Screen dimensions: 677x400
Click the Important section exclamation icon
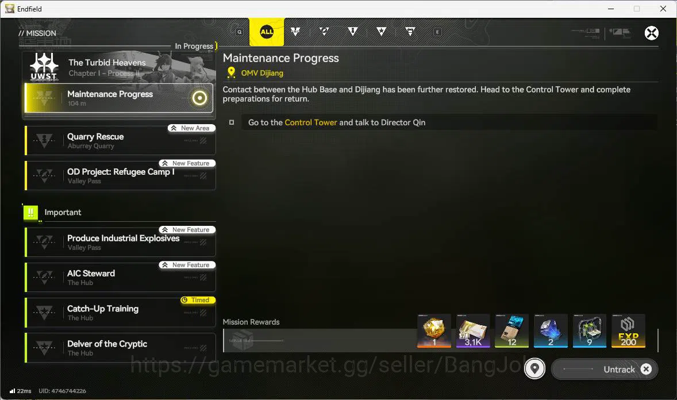[x=30, y=212]
